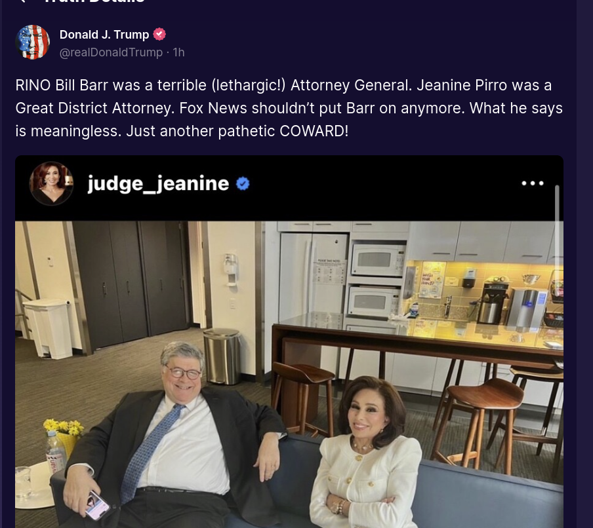Click the Donald J. Trump display name
Image resolution: width=593 pixels, height=528 pixels.
(x=104, y=34)
